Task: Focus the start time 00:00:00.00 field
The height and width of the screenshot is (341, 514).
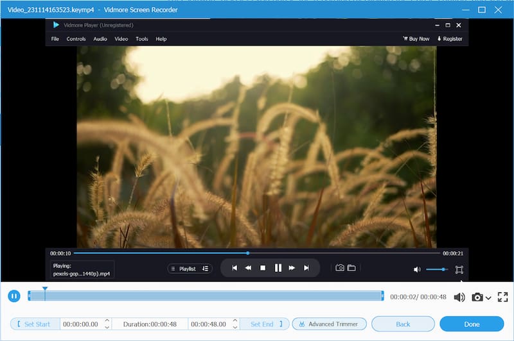Action: click(x=81, y=324)
